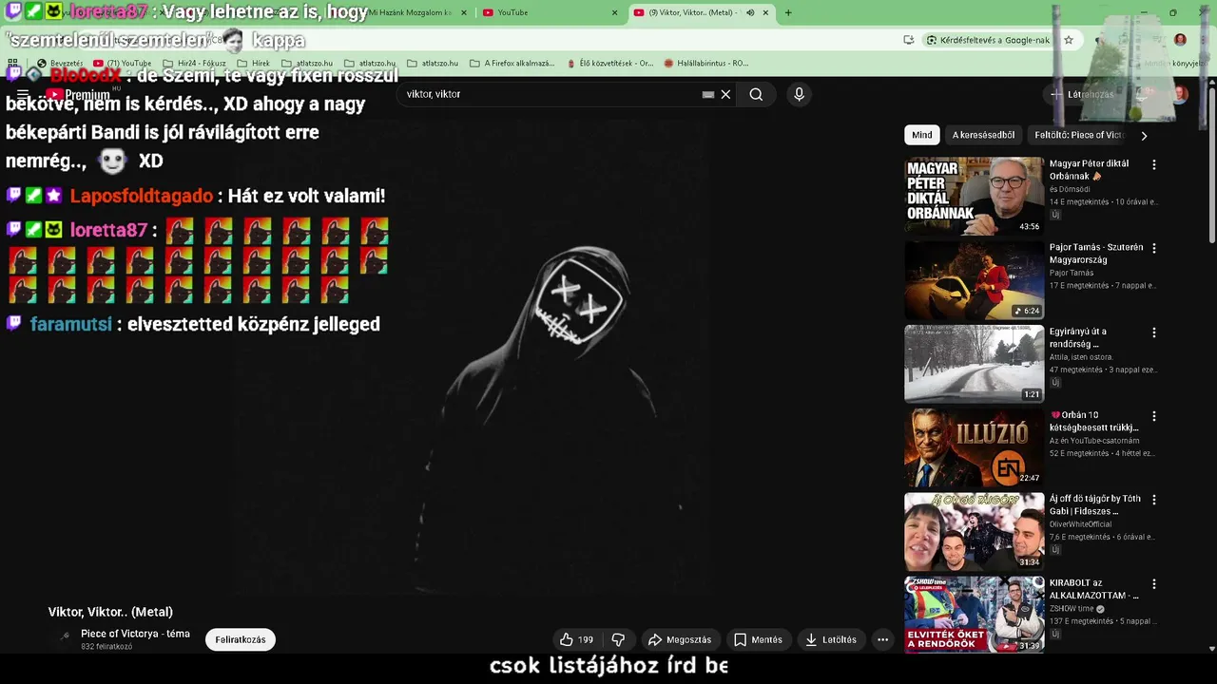Open 'Magyar Péter diktál Orbánnak' video thumbnail
Viewport: 1217px width, 684px height.
point(974,196)
